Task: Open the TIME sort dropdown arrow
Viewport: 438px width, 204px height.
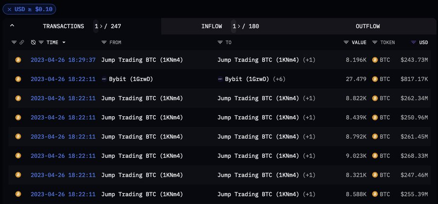Action: pyautogui.click(x=64, y=43)
